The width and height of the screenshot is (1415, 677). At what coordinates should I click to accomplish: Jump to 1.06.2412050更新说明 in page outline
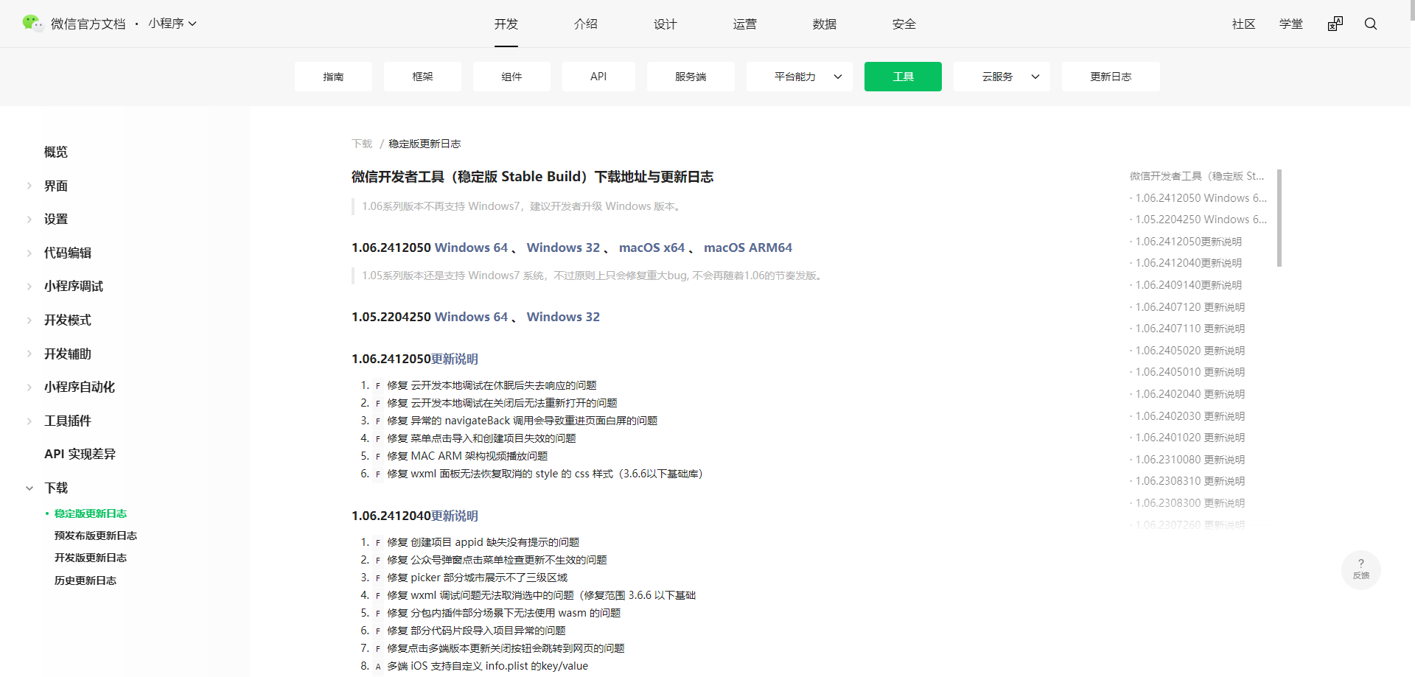(x=1188, y=242)
